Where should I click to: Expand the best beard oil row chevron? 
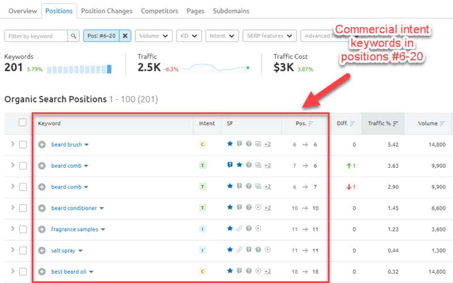click(x=12, y=271)
